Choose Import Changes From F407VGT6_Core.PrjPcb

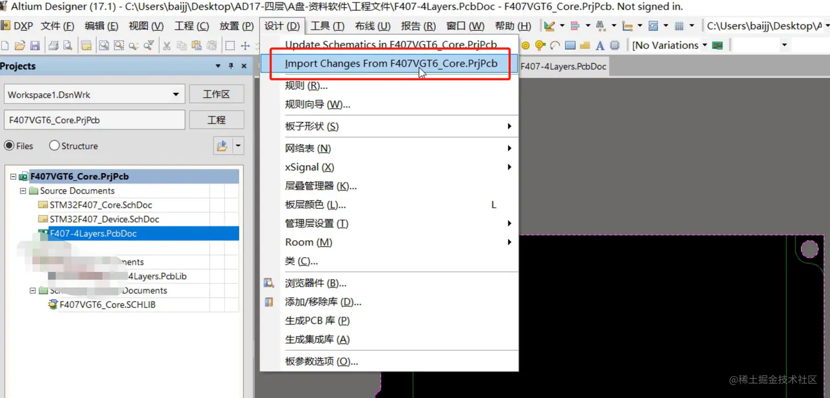click(389, 64)
